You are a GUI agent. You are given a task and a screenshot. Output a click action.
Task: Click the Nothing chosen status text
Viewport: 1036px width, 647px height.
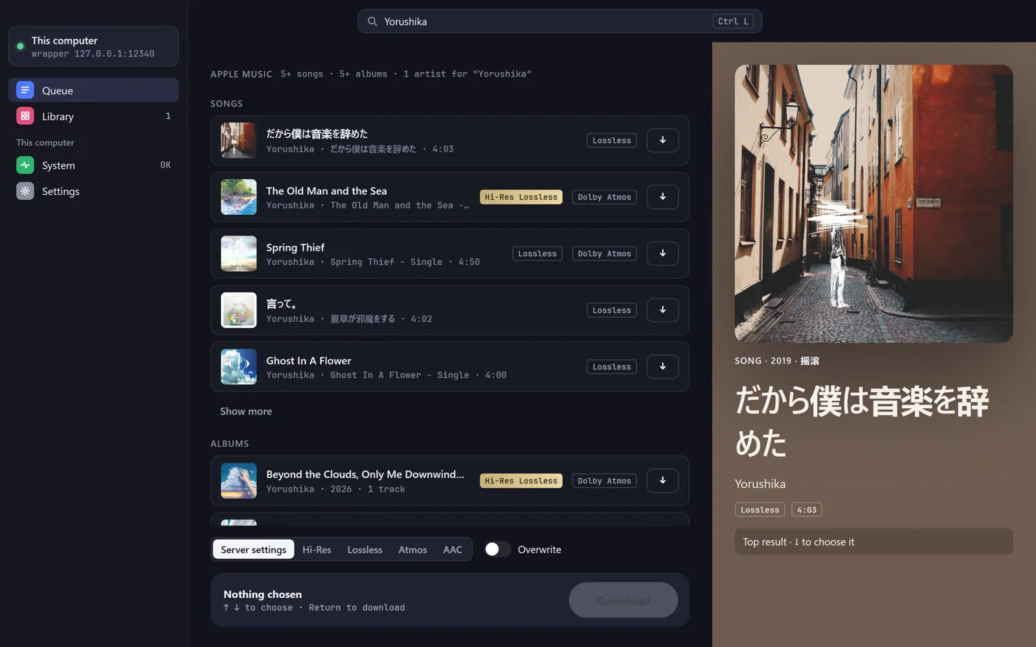point(262,594)
